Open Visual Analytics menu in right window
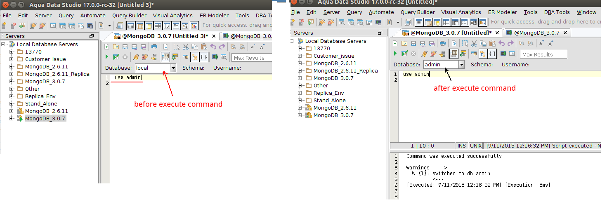Viewport: 607px width, 204px height. coord(461,12)
